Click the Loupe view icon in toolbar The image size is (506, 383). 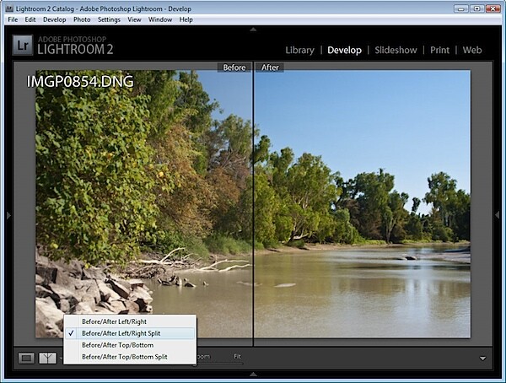(26, 359)
